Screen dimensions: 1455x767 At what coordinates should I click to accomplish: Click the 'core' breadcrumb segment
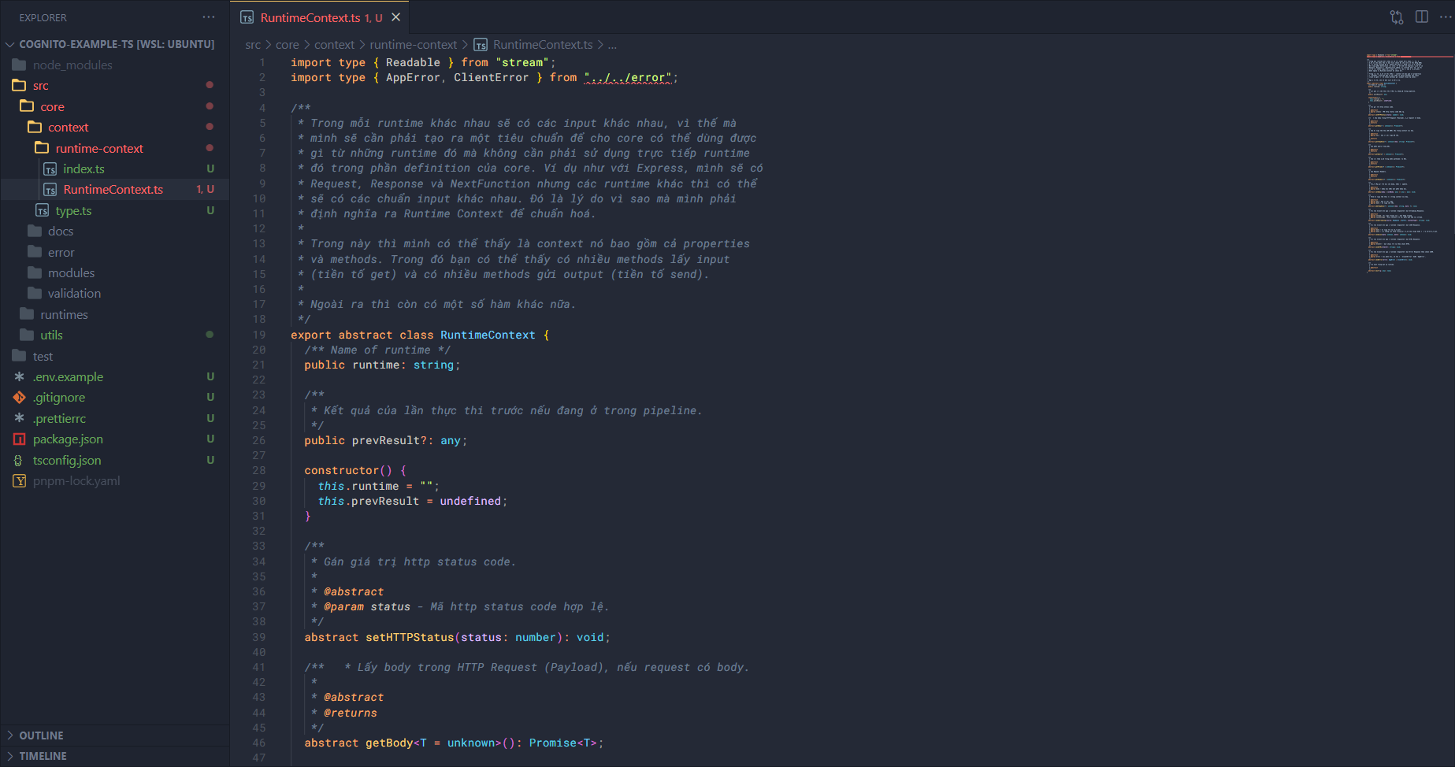(287, 45)
